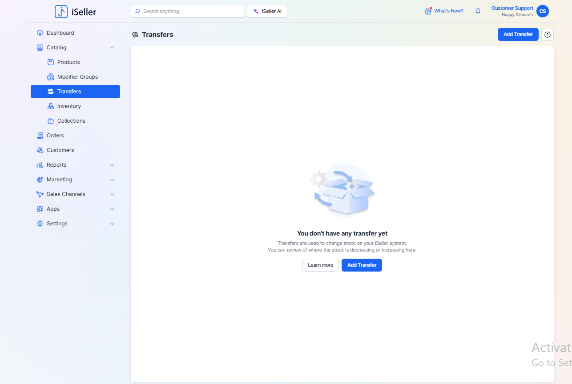This screenshot has width=572, height=384.
Task: Click the Orders icon in sidebar
Action: pos(40,136)
